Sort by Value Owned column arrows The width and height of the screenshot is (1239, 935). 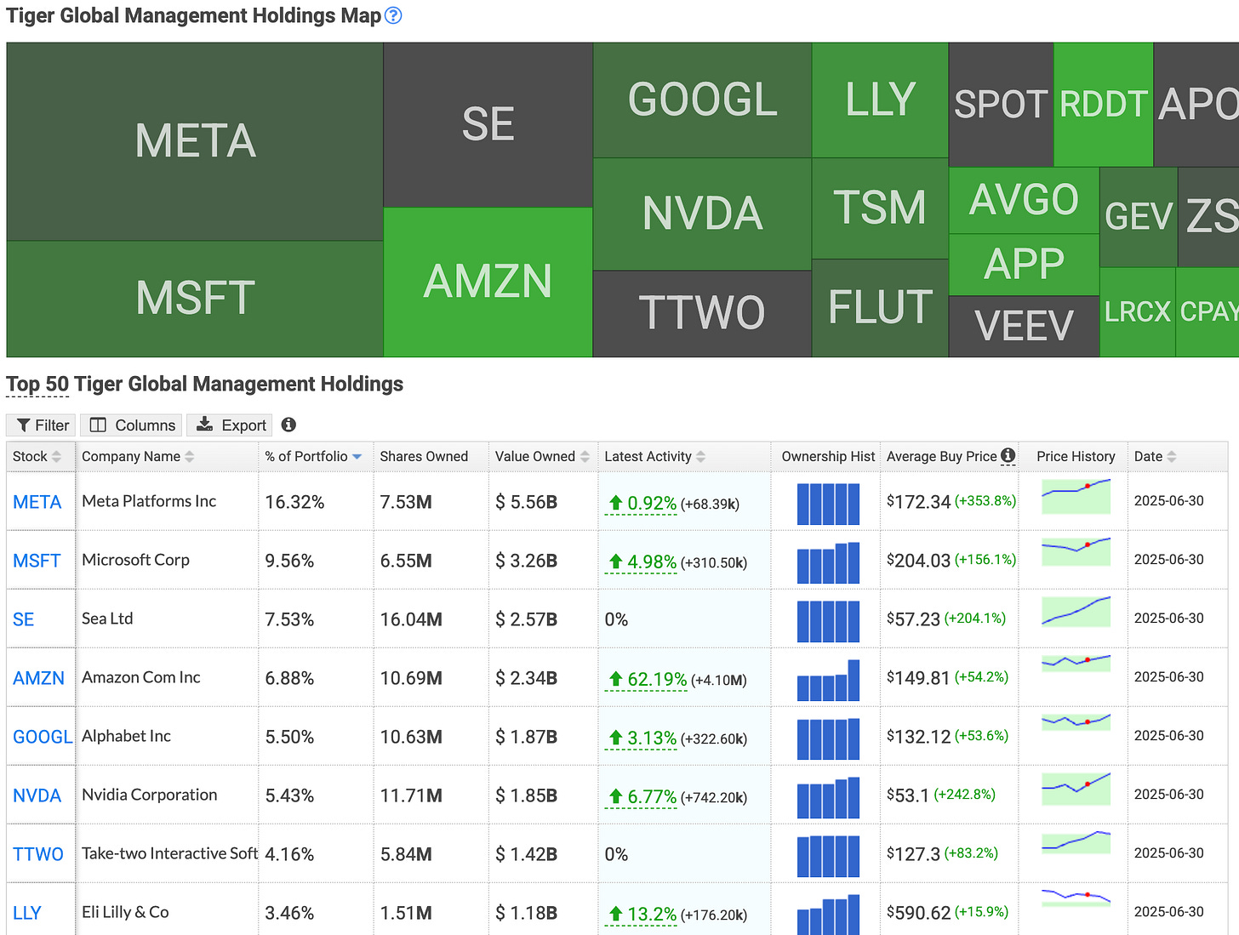point(585,457)
